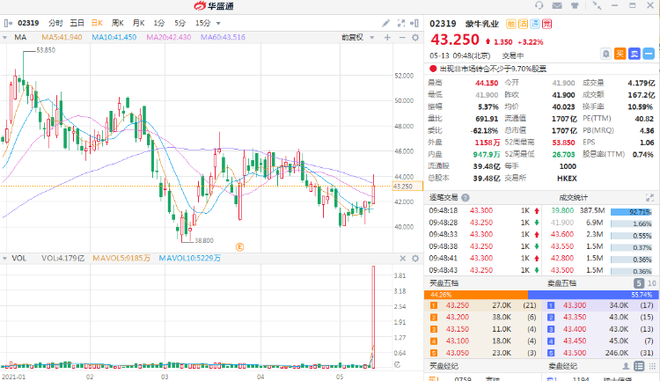Open the mail messages icon
This screenshot has height=381, width=660.
click(x=557, y=5)
